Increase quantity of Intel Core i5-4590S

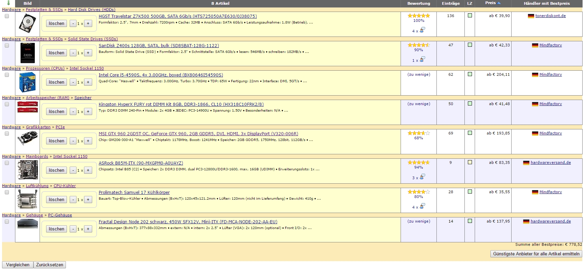[88, 82]
